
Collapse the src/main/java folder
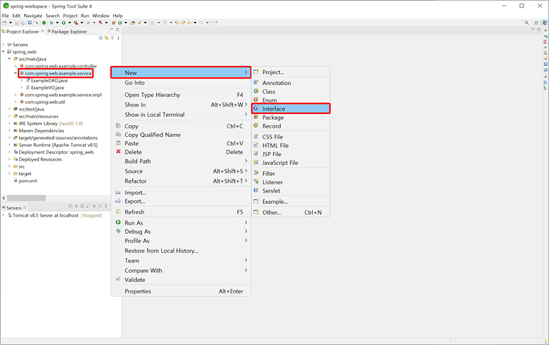point(10,59)
